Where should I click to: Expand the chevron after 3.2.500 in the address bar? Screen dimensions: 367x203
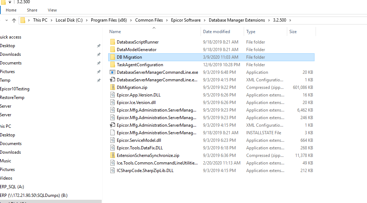click(290, 21)
